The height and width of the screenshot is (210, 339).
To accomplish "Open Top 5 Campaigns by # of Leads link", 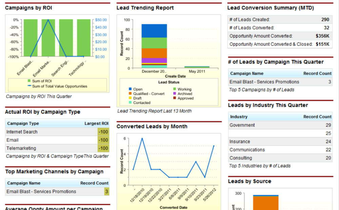I will [262, 90].
